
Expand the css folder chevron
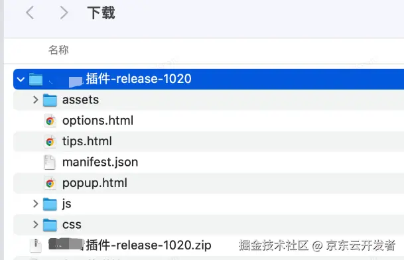pos(36,225)
